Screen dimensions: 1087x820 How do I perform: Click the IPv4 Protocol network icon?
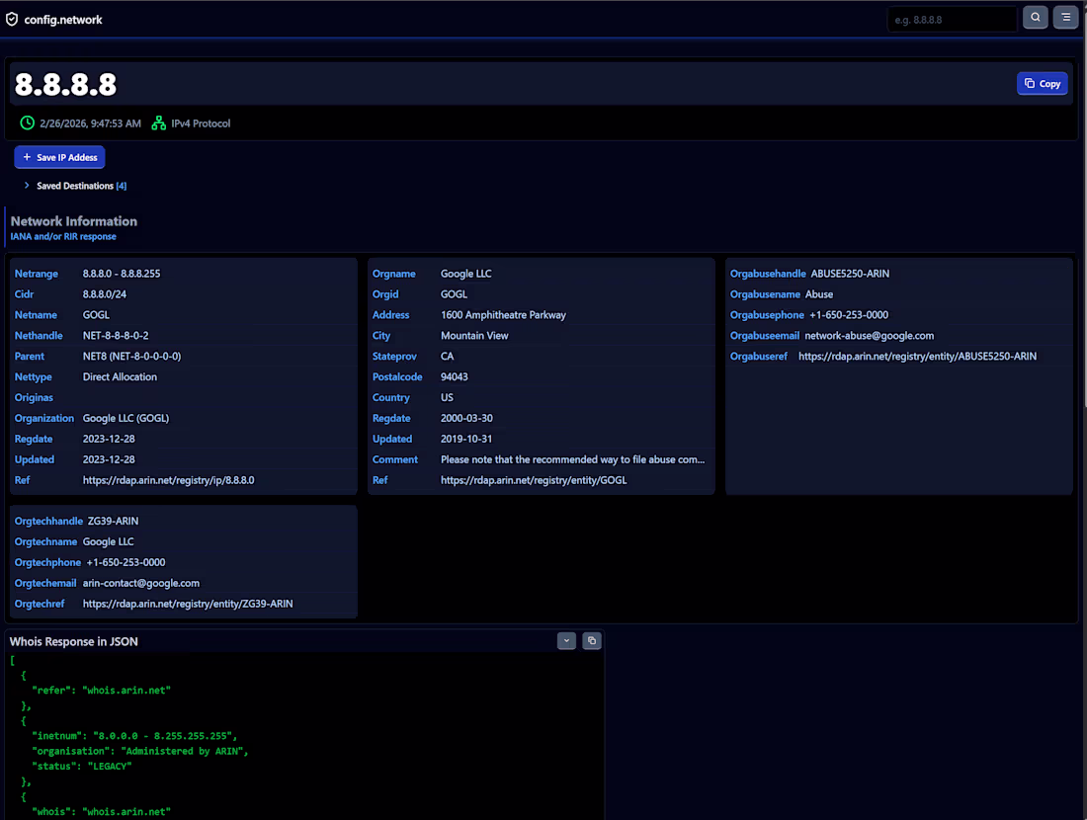(159, 123)
